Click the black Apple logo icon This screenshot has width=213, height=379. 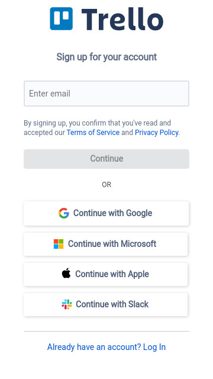tap(66, 274)
